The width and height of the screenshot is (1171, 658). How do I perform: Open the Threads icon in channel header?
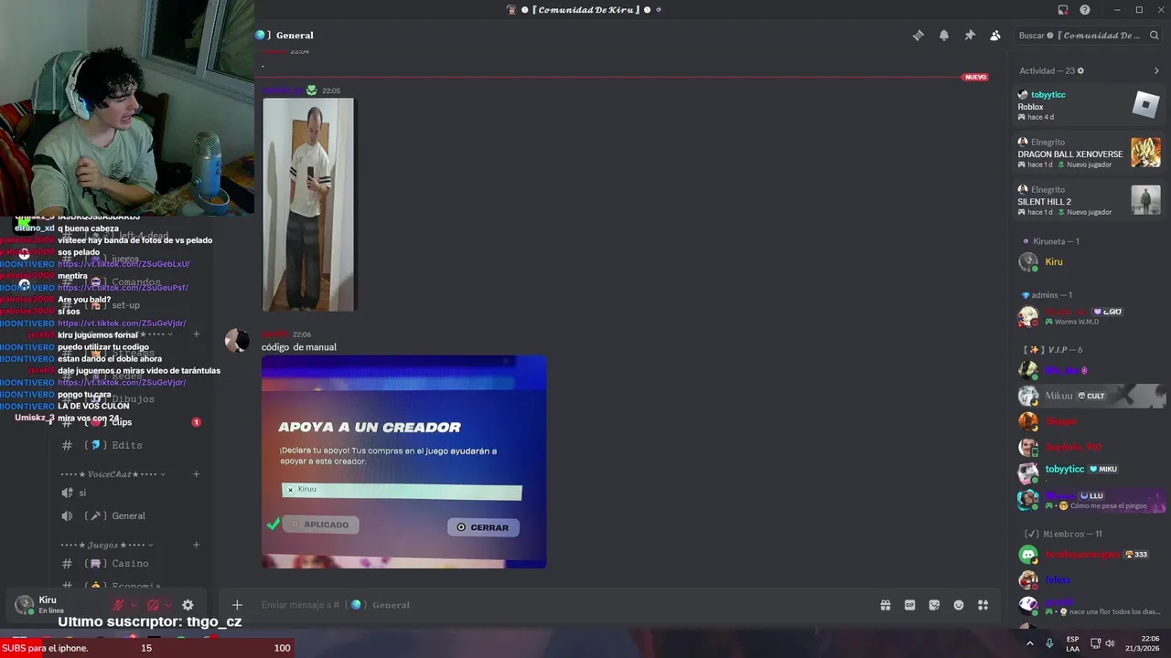[x=918, y=36]
